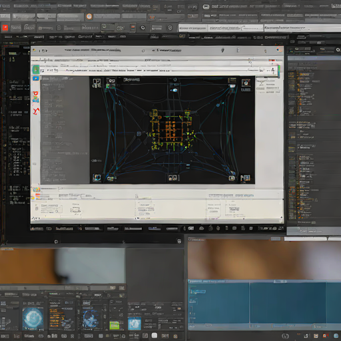Pick the bright green swatch in bottom panel

tap(115, 326)
